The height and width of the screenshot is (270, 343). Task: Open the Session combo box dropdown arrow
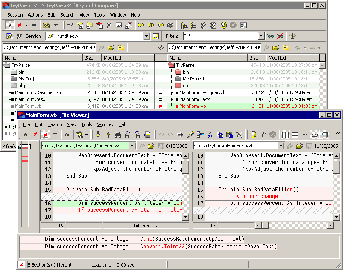coord(147,36)
